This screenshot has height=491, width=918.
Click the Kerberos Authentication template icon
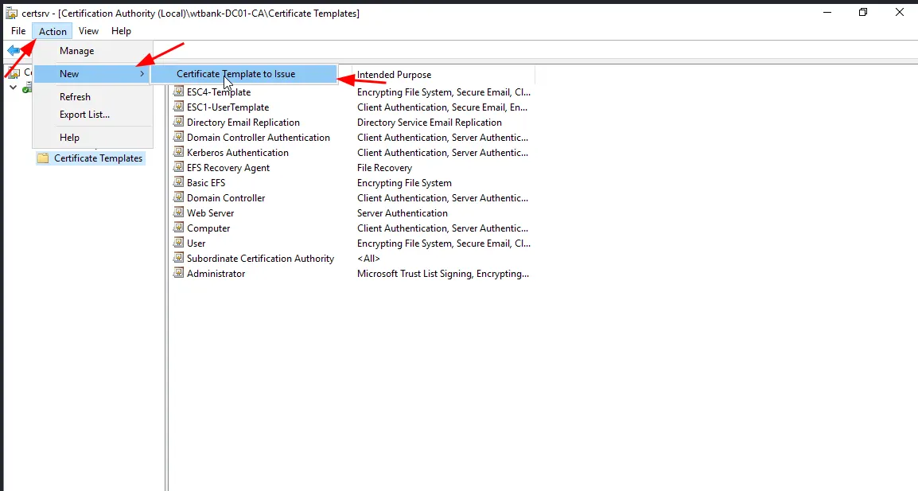[179, 153]
